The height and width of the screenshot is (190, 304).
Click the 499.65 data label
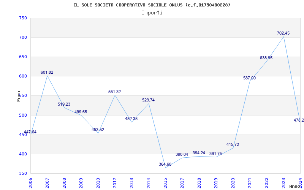point(81,112)
